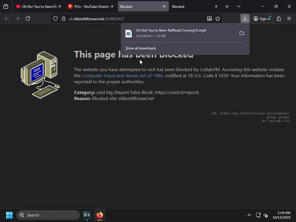Reload the current page
This screenshot has width=296, height=222.
28,19
